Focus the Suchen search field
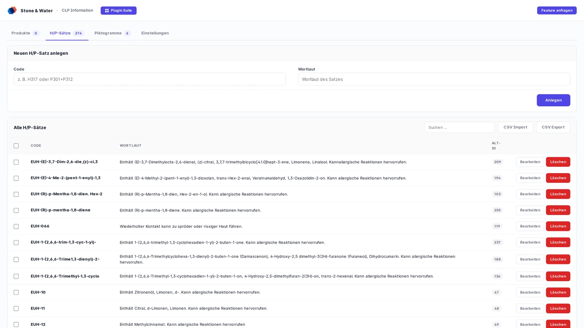Screen dimensions: 584x328 click(x=460, y=127)
